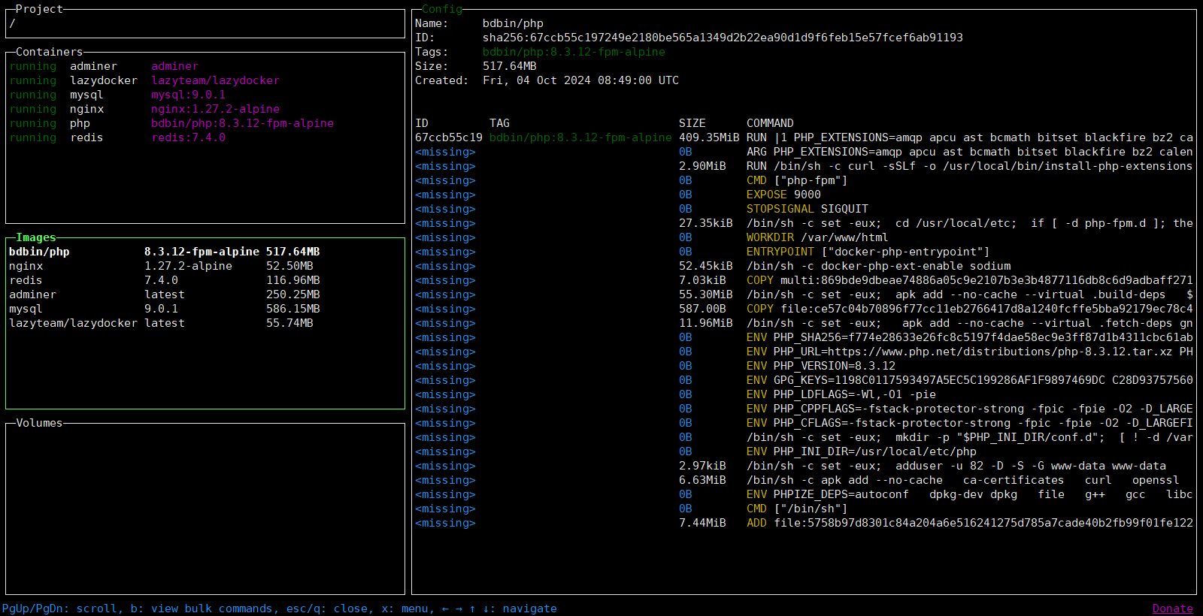This screenshot has width=1203, height=616.
Task: Click the 517.64MB Size value in Config
Action: click(x=510, y=66)
